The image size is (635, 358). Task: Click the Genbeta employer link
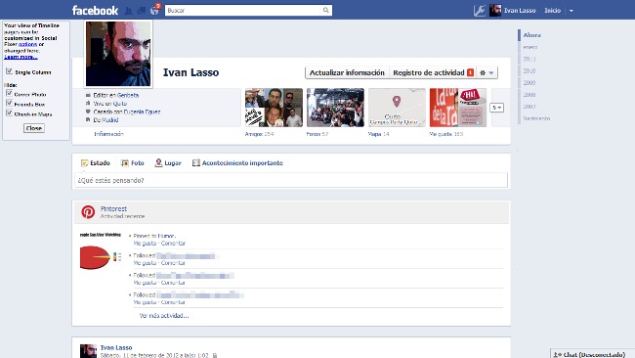(x=128, y=95)
